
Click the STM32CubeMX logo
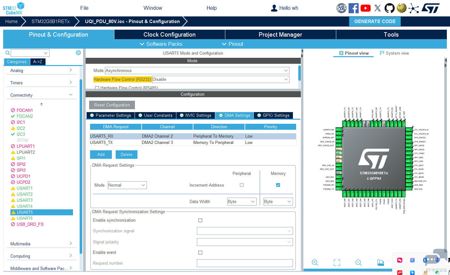point(14,8)
